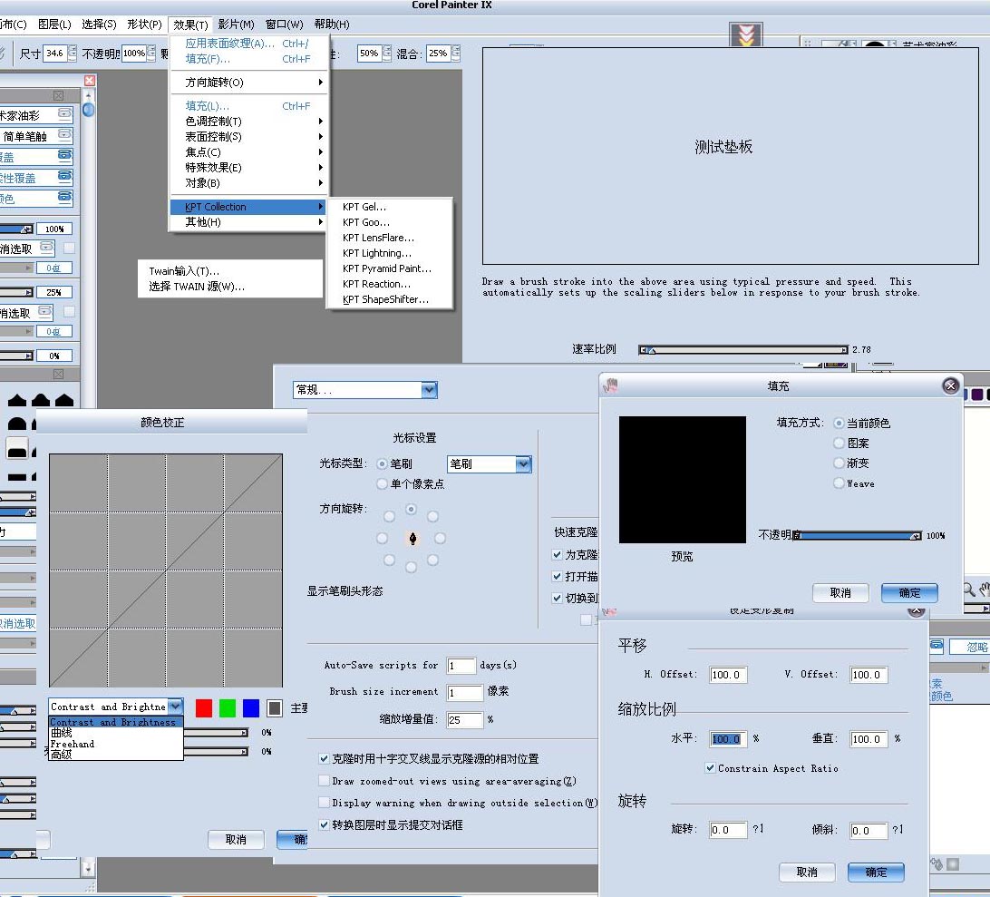This screenshot has width=990, height=897.
Task: Select 渐变 fill method radio
Action: tap(839, 463)
